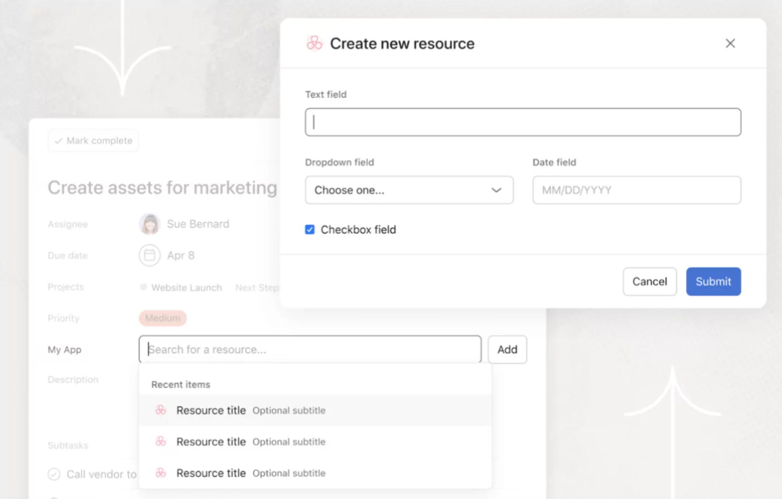The height and width of the screenshot is (499, 782).
Task: Click the first item's Optional subtitle text
Action: (x=289, y=410)
